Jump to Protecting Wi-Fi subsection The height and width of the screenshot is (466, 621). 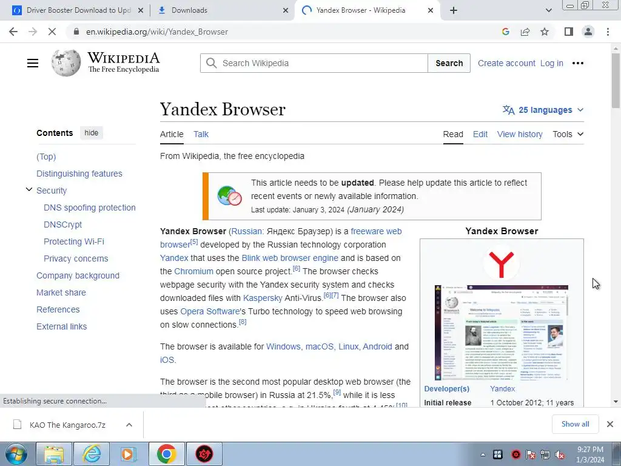73,241
